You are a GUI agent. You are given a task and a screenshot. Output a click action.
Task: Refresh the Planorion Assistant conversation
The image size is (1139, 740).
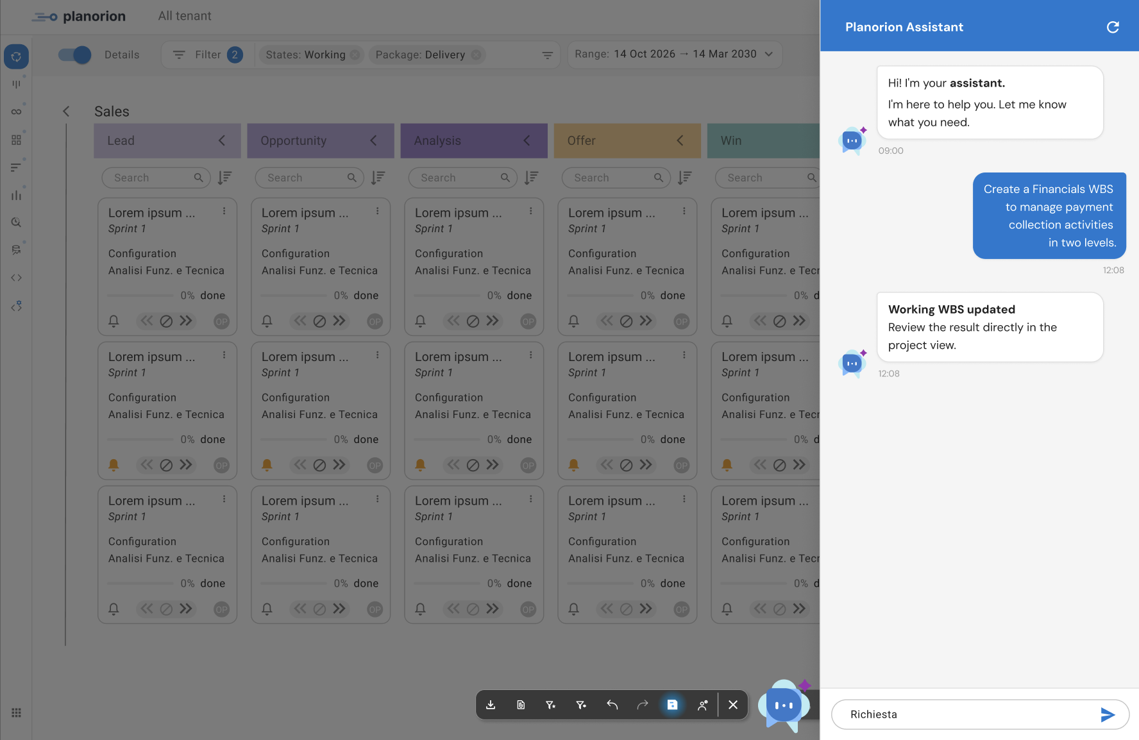coord(1113,27)
